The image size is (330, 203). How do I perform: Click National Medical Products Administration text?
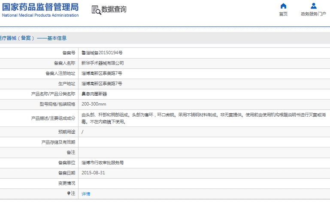(x=40, y=15)
